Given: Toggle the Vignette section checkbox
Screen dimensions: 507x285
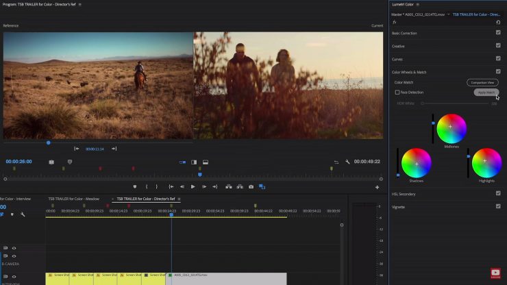Looking at the screenshot, I should coord(498,206).
